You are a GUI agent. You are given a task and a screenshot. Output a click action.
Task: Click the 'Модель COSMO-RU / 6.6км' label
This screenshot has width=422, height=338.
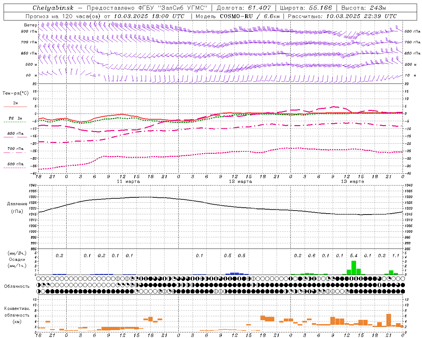pyautogui.click(x=238, y=16)
